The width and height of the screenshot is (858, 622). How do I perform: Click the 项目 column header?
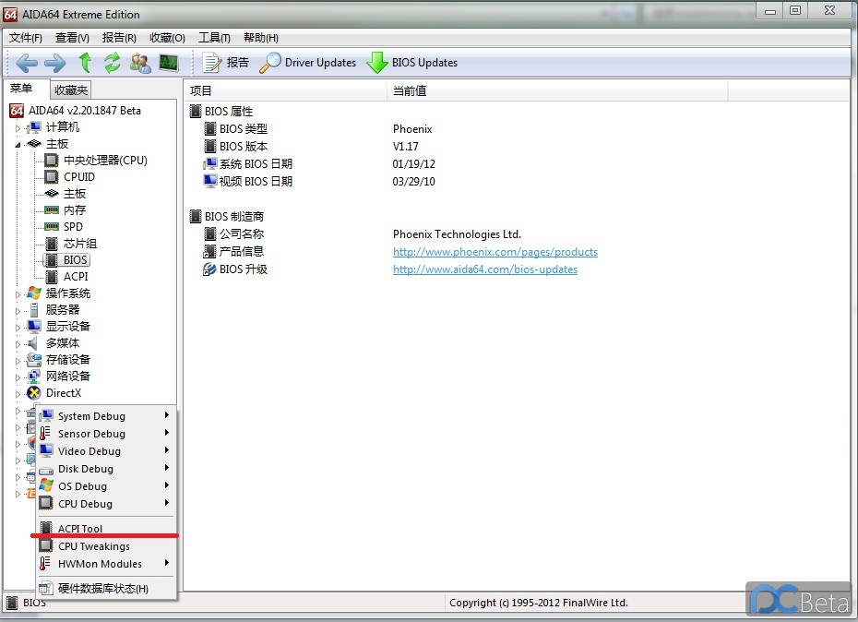click(286, 90)
